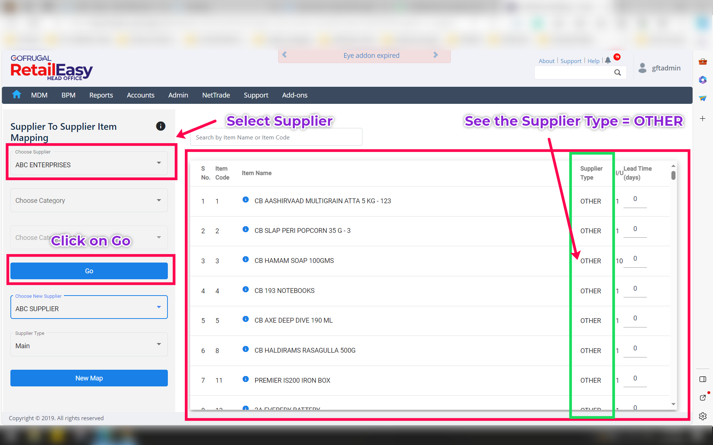
Task: Open the Supplier Type Main dropdown
Action: [89, 345]
